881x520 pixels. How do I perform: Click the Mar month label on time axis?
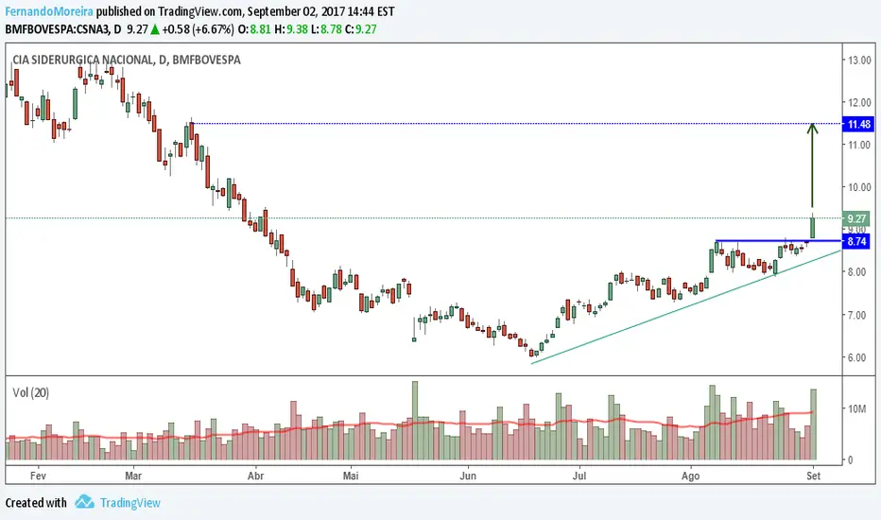[133, 476]
